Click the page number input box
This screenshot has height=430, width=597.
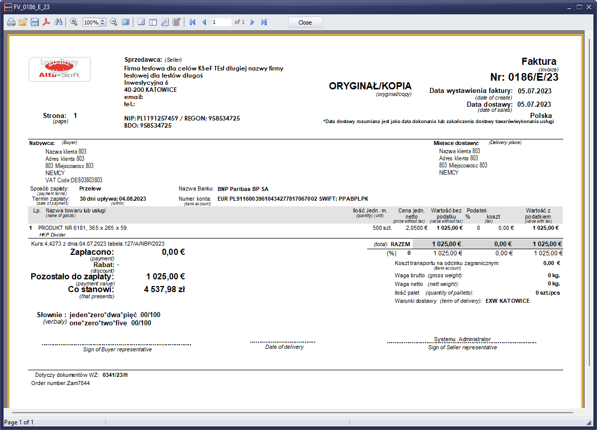[221, 22]
